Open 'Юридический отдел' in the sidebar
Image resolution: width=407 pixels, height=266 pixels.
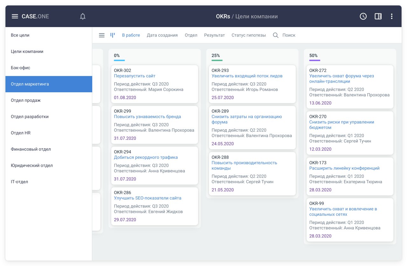click(x=49, y=165)
